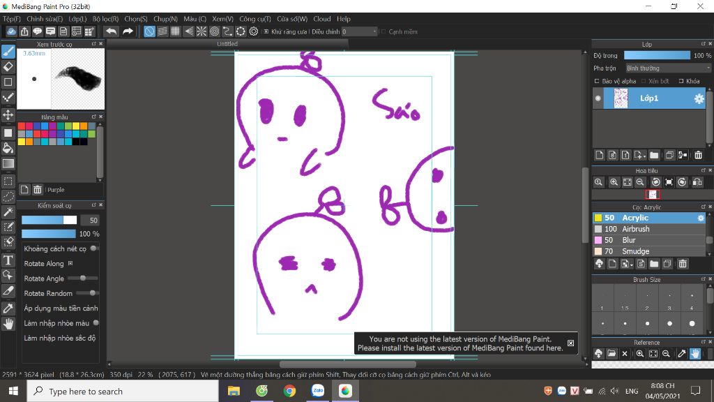Enable the Khóa lock checkbox
This screenshot has height=402, width=714.
click(681, 81)
